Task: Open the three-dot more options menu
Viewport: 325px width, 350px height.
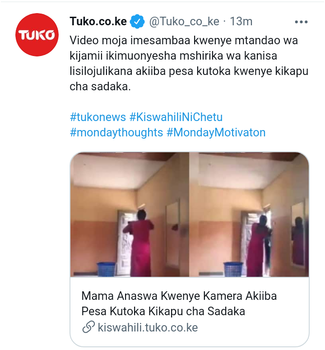Action: [301, 22]
